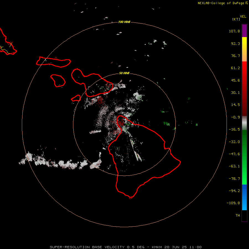Click the [KT] units label

coord(236,19)
